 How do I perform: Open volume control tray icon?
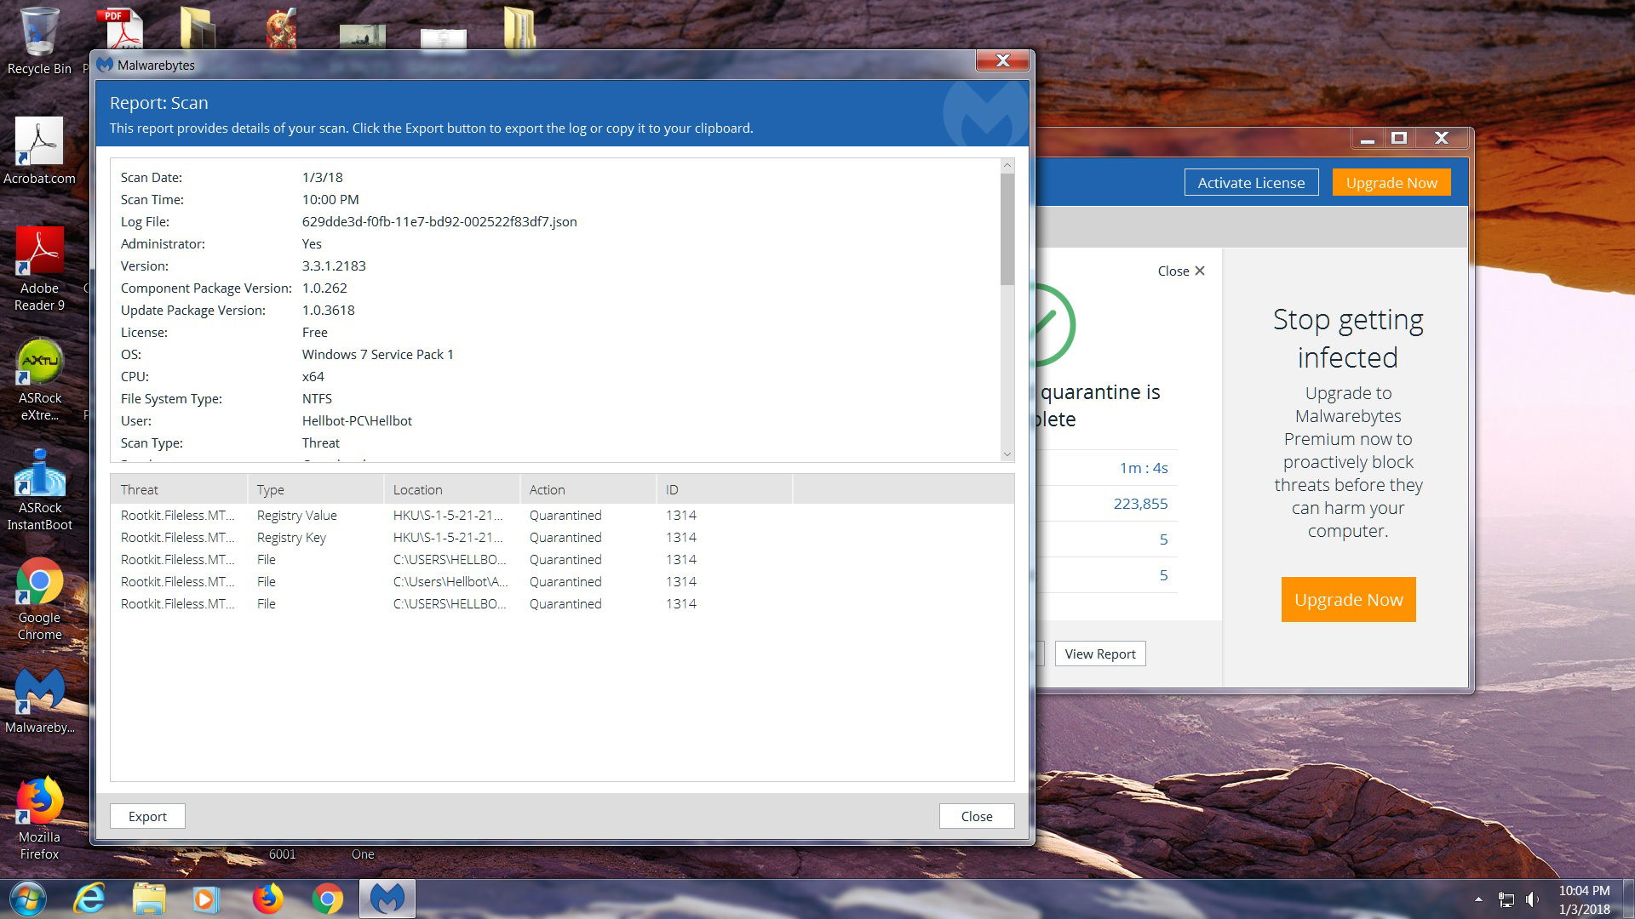click(x=1532, y=899)
